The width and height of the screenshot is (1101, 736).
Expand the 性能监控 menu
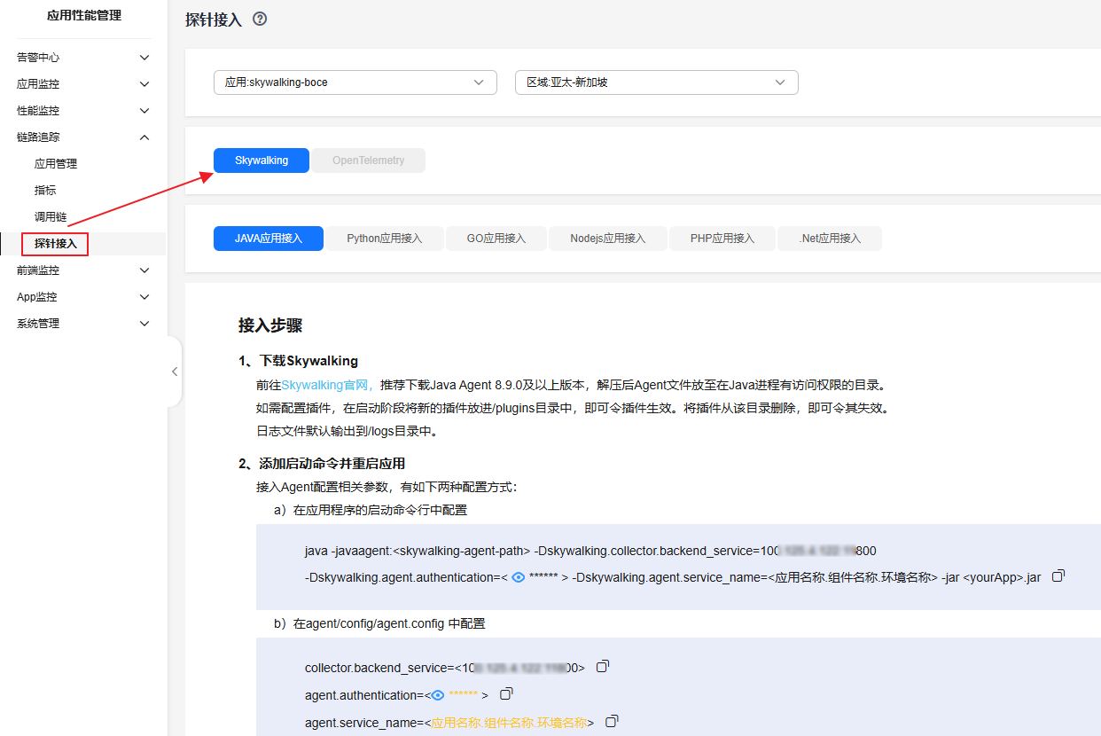tap(83, 111)
